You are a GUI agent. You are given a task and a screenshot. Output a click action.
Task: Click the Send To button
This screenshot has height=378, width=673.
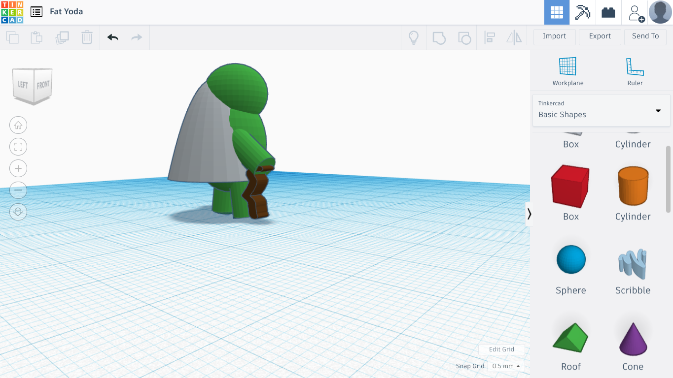[645, 36]
